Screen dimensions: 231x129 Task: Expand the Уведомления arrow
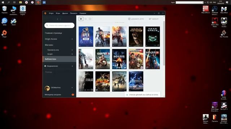[x=72, y=66]
